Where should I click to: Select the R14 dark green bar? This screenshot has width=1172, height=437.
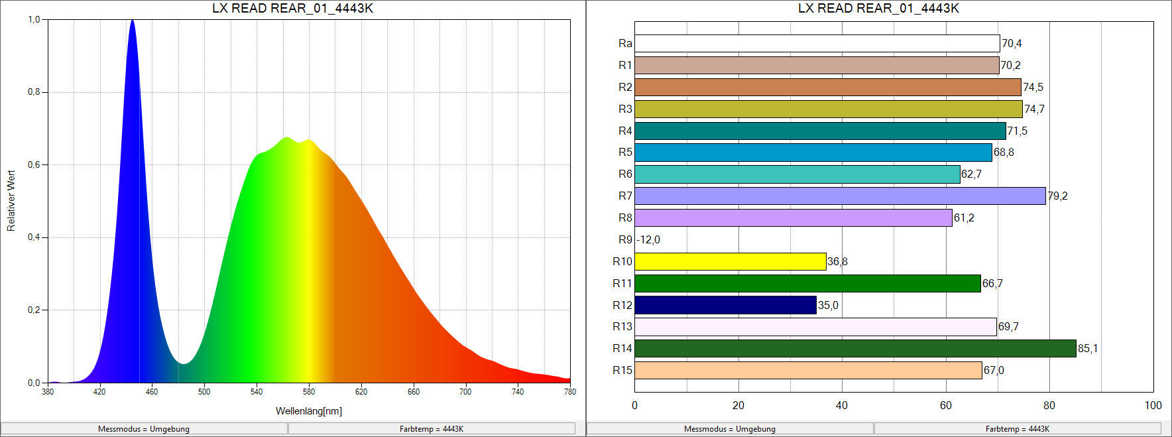pyautogui.click(x=855, y=348)
